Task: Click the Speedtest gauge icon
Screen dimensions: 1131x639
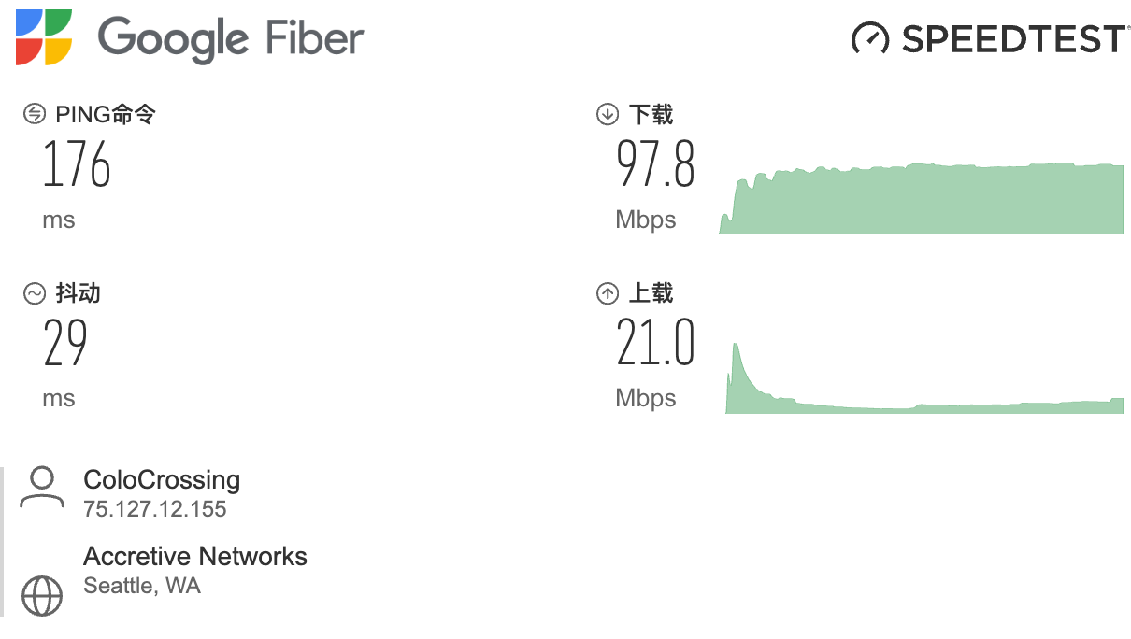Action: [x=869, y=38]
